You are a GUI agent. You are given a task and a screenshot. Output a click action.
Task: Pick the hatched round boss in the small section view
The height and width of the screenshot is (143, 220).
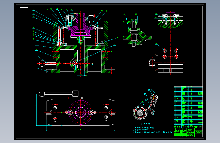(139, 38)
